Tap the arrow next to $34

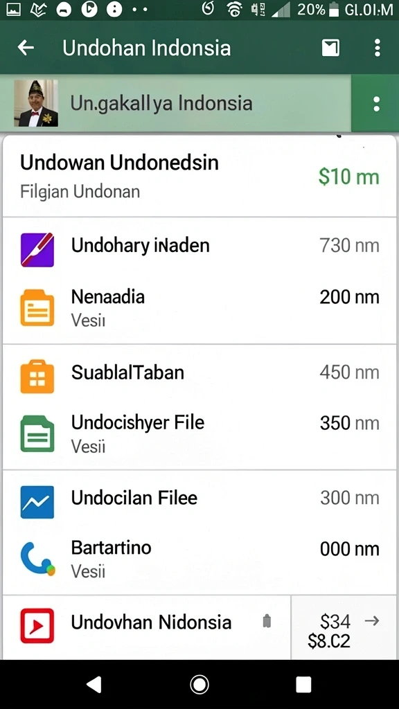tap(372, 621)
